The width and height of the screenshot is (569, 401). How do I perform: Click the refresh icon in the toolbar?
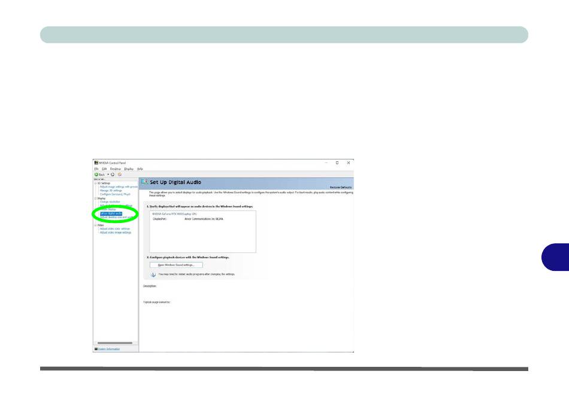pyautogui.click(x=113, y=174)
